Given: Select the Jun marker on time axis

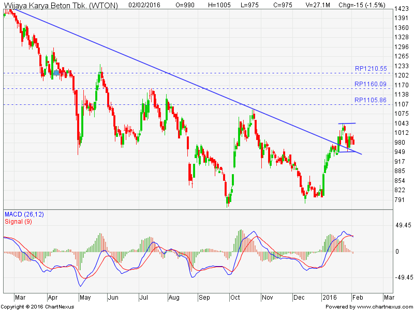Looking at the screenshot, I should [x=112, y=298].
